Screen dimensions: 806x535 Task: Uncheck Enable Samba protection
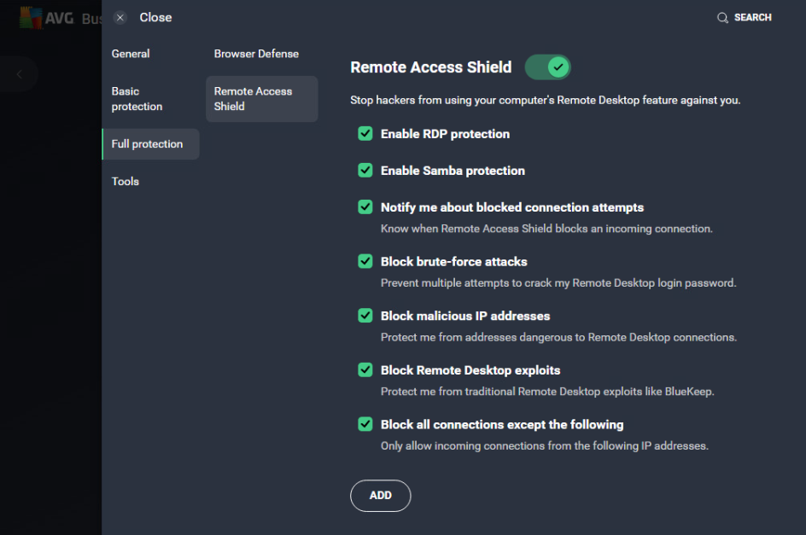coord(365,170)
